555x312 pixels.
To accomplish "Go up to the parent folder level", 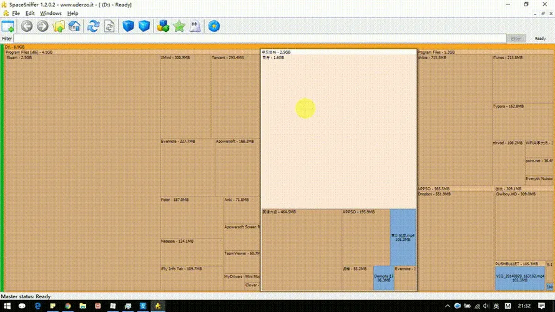I will point(59,26).
